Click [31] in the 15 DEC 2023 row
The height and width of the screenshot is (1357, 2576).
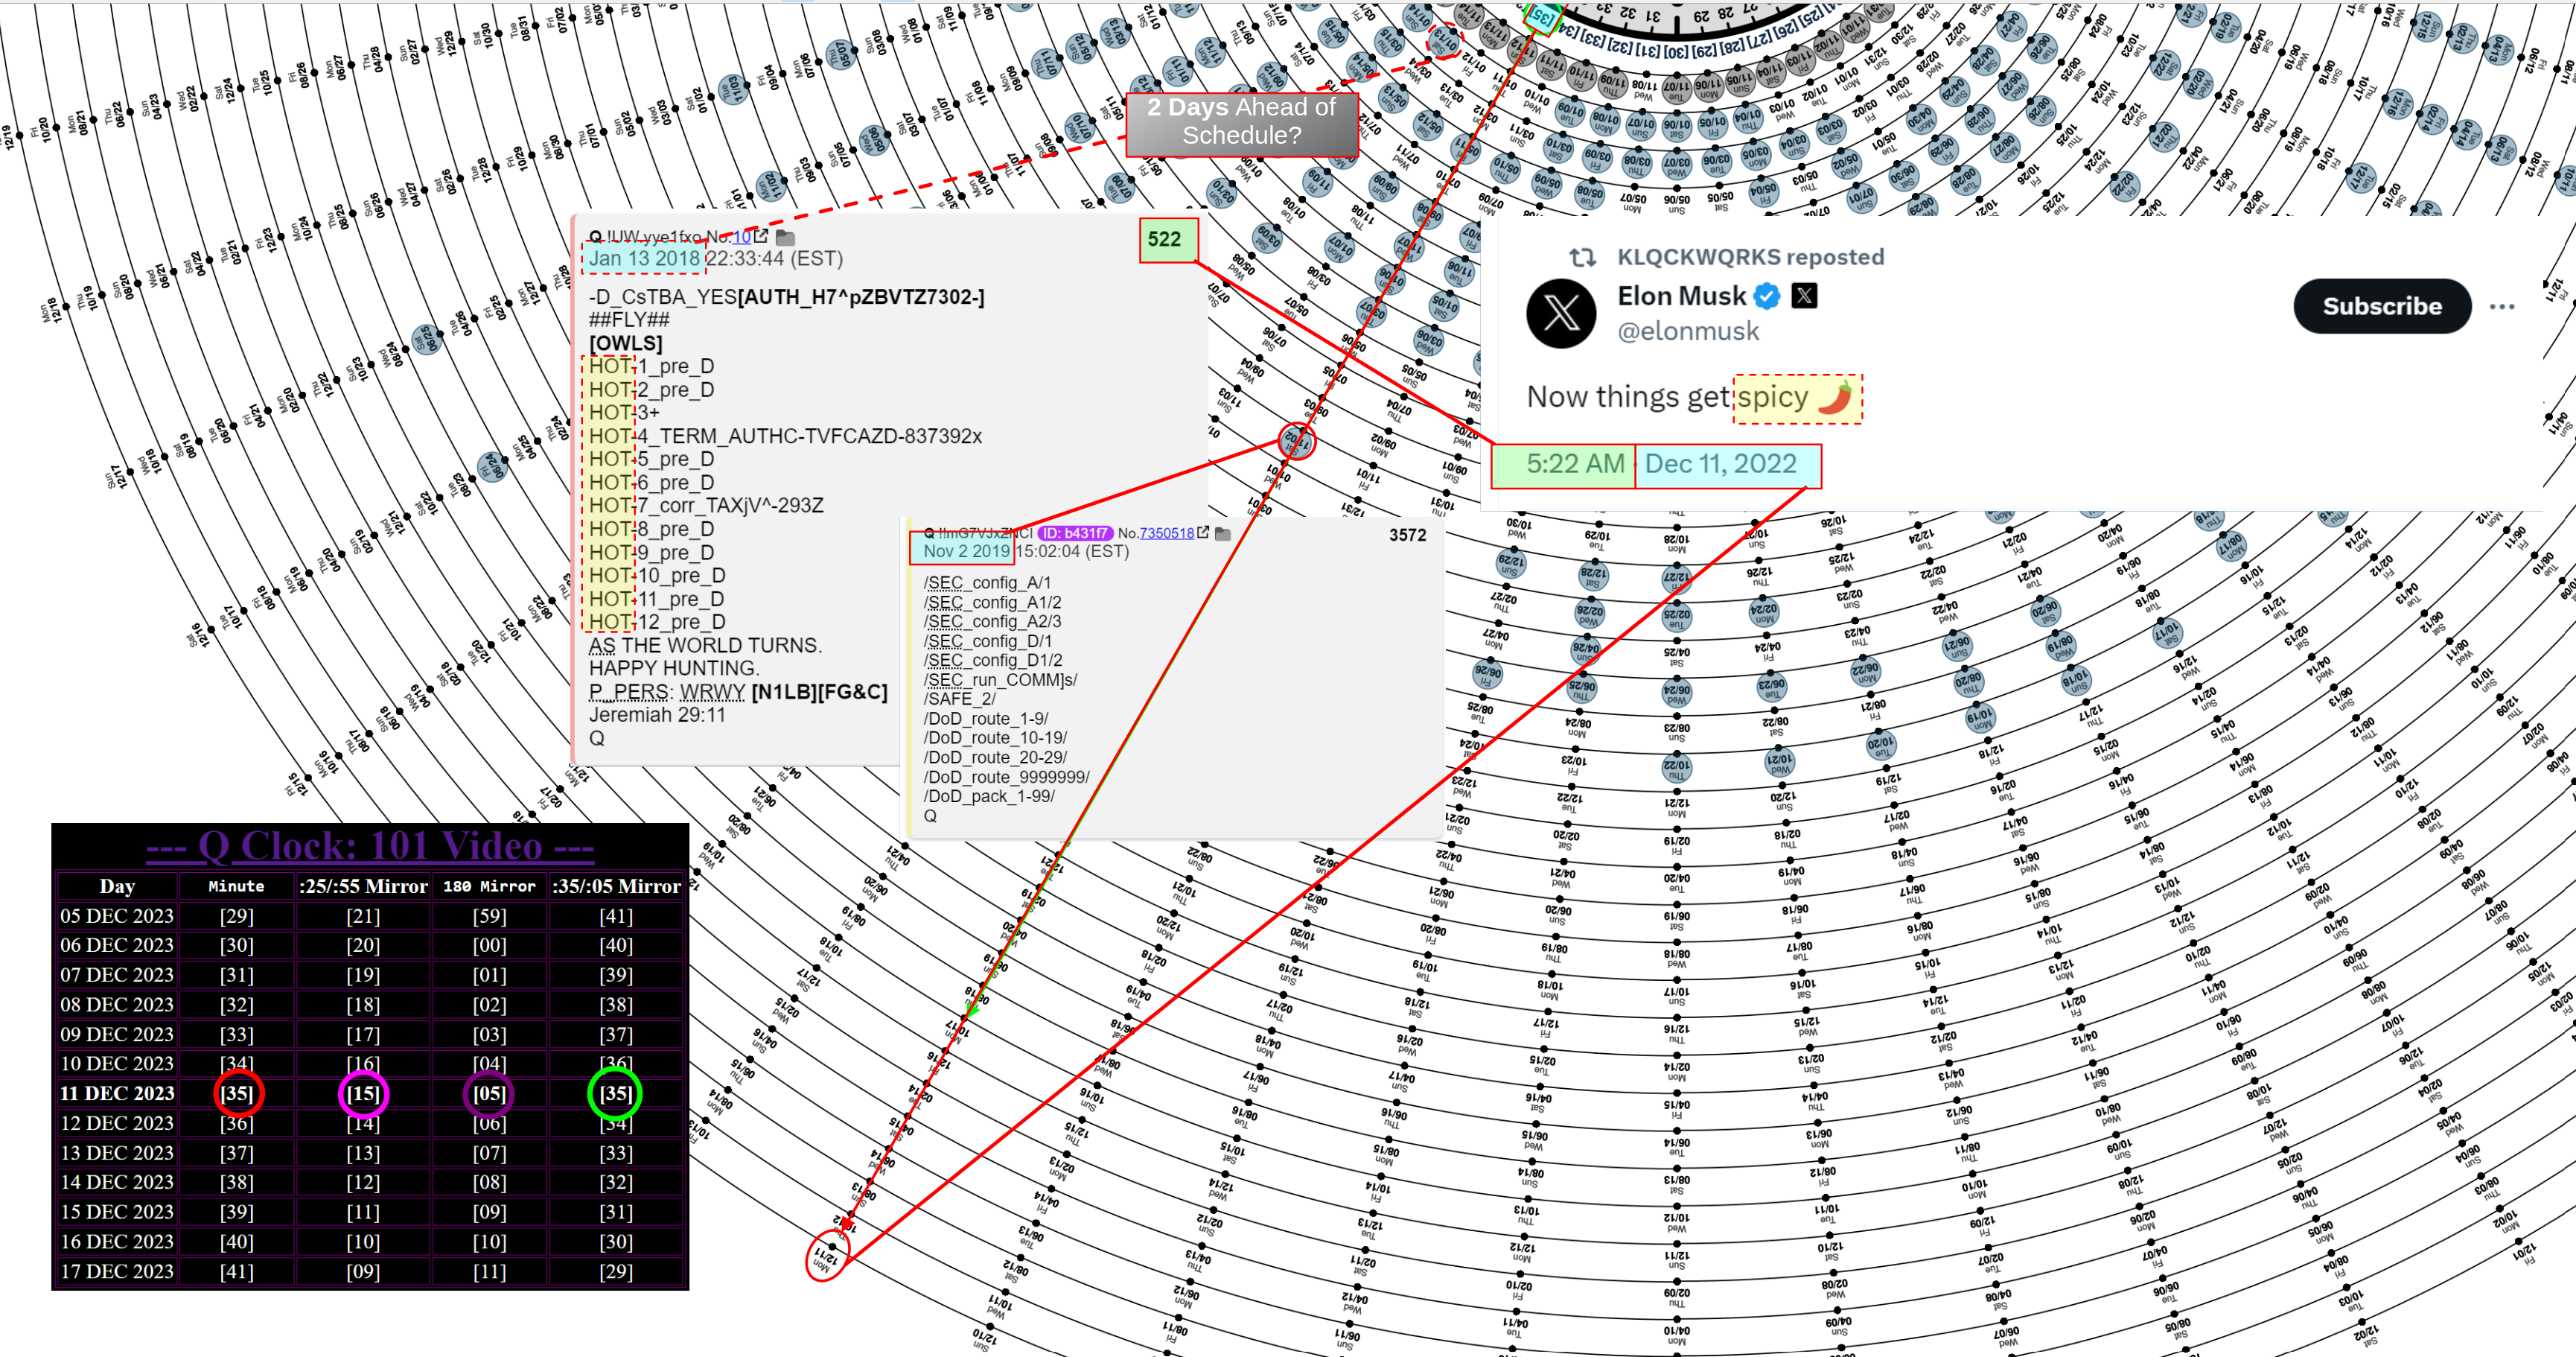616,1212
